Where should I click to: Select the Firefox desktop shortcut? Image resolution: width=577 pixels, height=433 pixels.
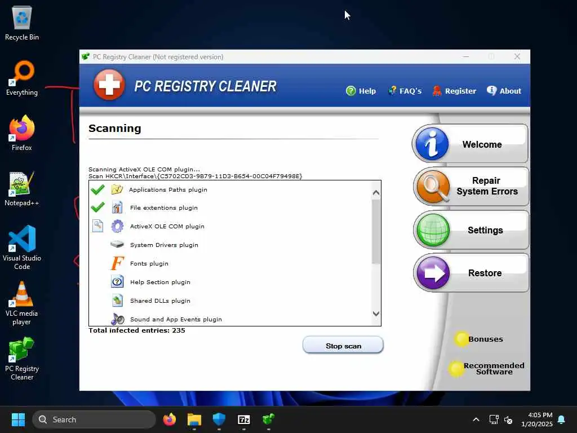pos(22,133)
